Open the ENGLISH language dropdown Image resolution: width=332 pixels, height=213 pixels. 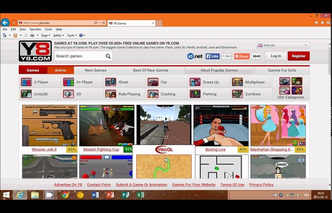(283, 45)
